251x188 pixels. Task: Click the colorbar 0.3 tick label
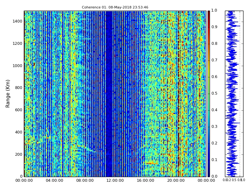(214, 127)
